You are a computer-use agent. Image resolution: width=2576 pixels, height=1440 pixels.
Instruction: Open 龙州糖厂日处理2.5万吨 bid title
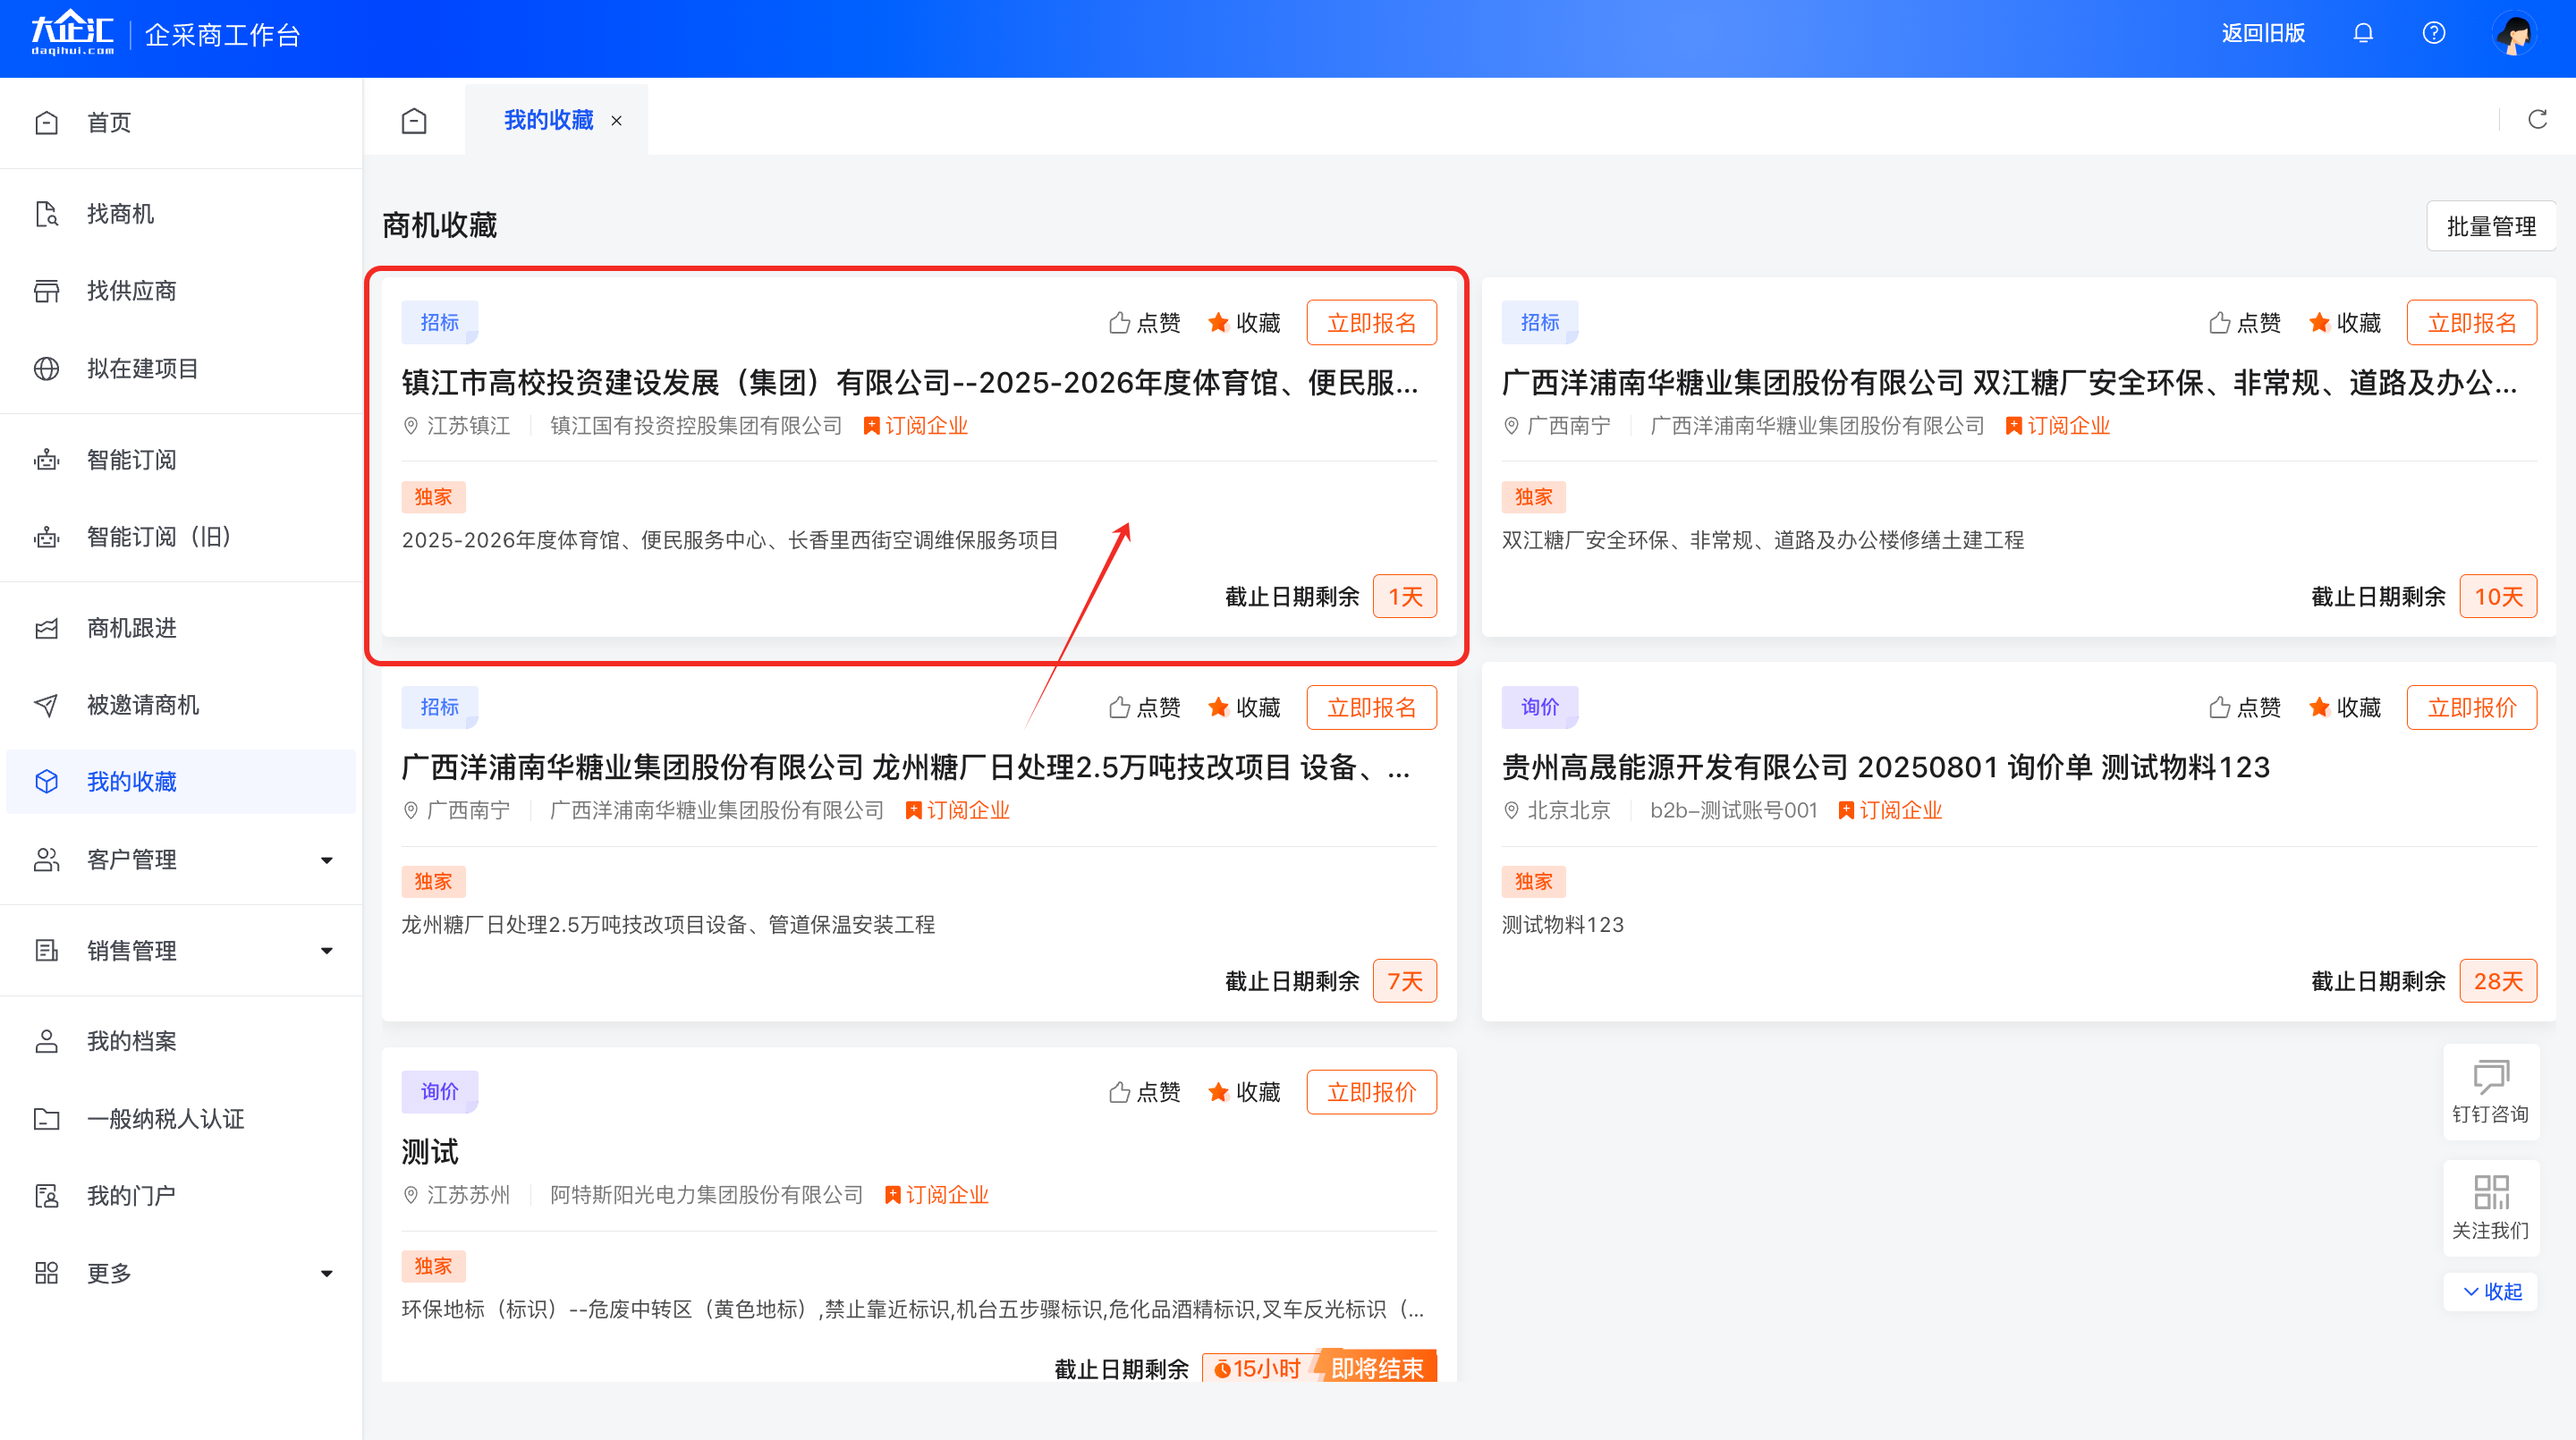(905, 767)
